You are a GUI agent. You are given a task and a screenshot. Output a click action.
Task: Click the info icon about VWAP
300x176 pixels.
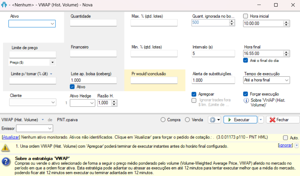coord(246,100)
